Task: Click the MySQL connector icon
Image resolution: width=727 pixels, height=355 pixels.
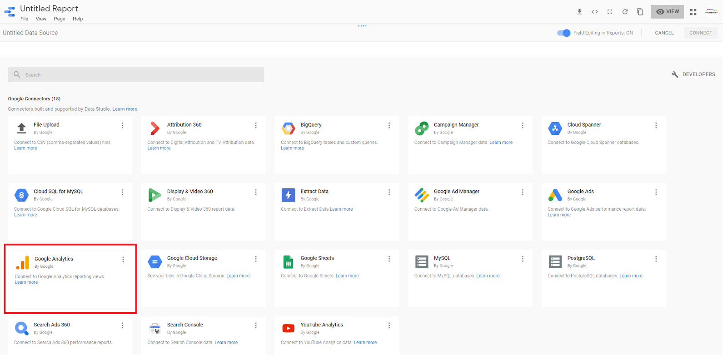Action: coord(422,262)
